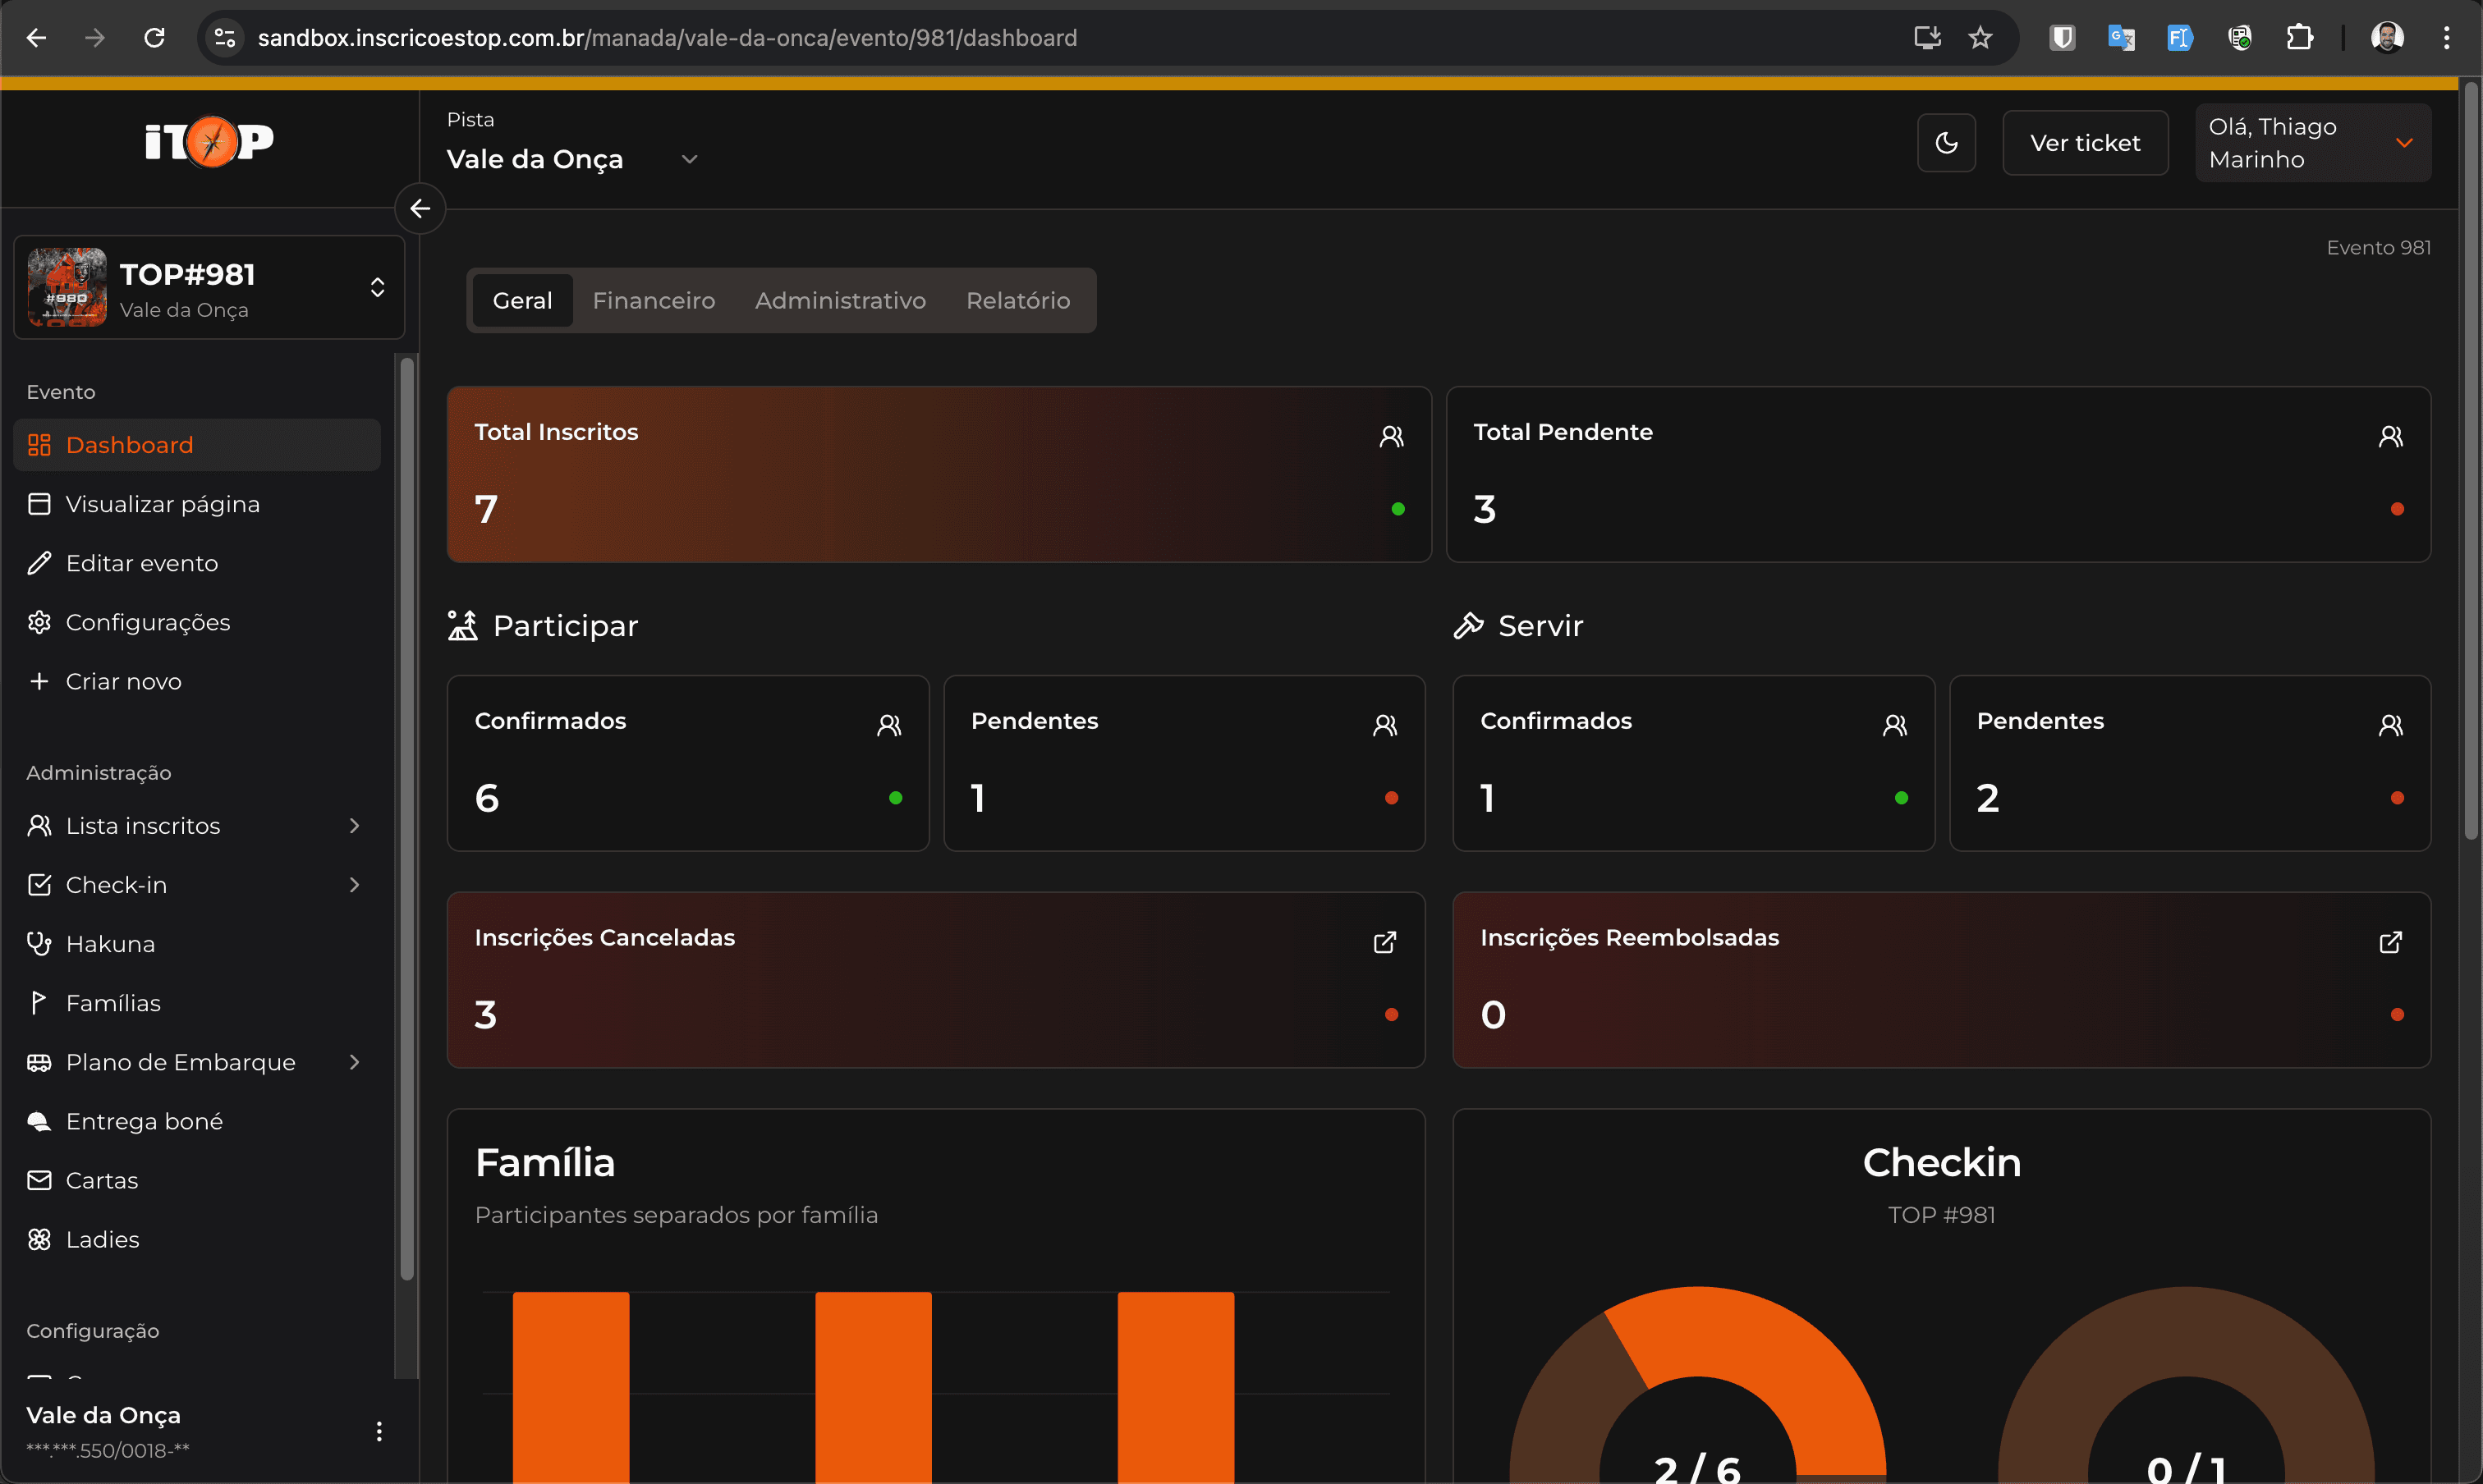Screen dimensions: 2483x1484
Task: Click the Cartas envelope icon
Action: point(39,1180)
